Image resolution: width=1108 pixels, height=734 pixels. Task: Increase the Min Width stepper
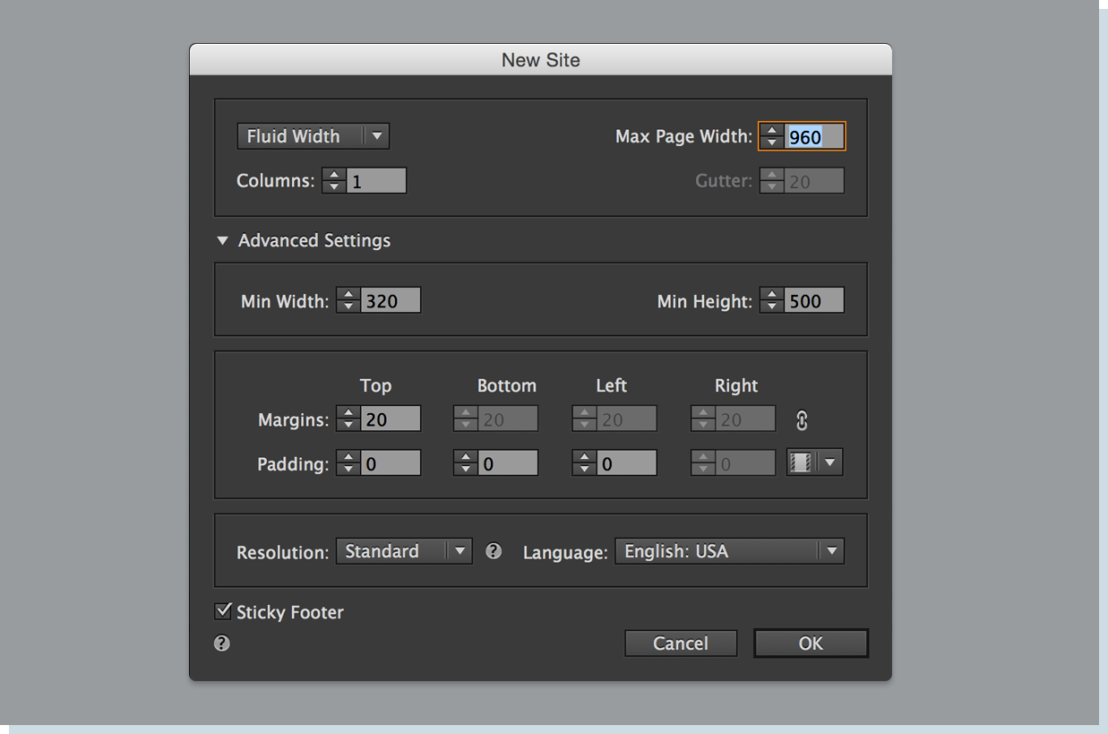point(348,295)
